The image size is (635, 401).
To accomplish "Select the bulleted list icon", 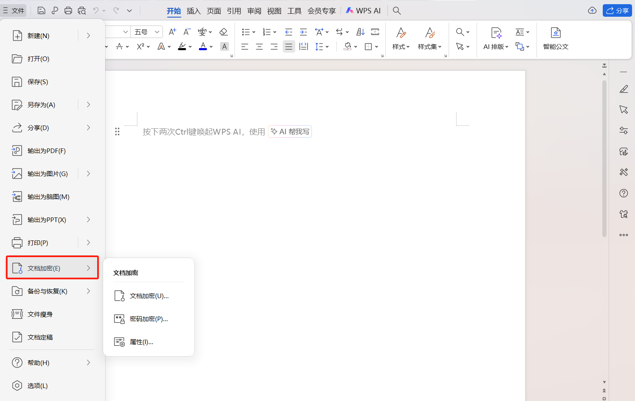I will (247, 32).
